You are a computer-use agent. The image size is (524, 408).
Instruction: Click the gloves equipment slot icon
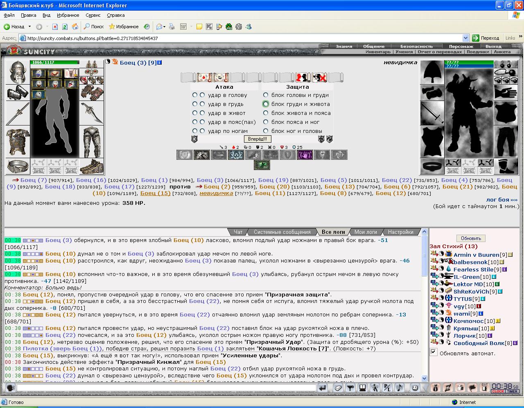91,92
